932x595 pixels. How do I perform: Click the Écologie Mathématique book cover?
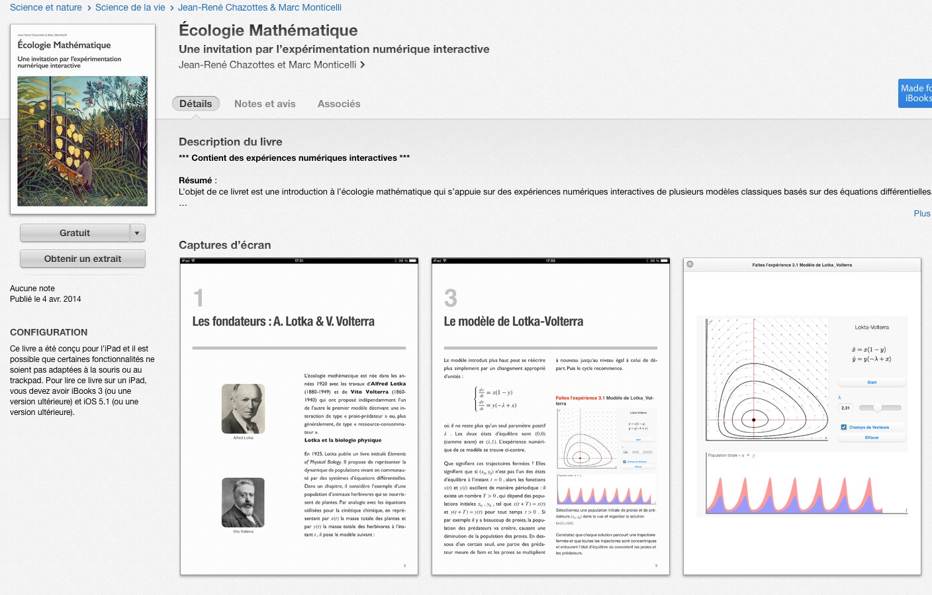83,119
